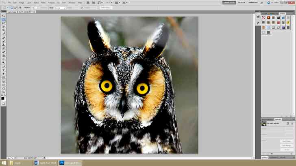The height and width of the screenshot is (166, 296).
Task: Launch Mini Bridge from the application bar
Action: 94,3
